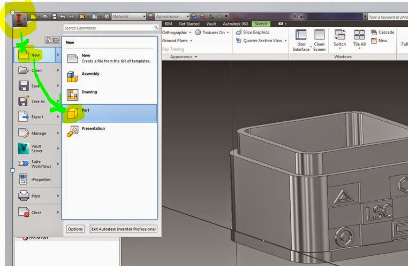Viewport: 408px width, 266px height.
Task: Click the Slice Graphics icon
Action: click(238, 32)
